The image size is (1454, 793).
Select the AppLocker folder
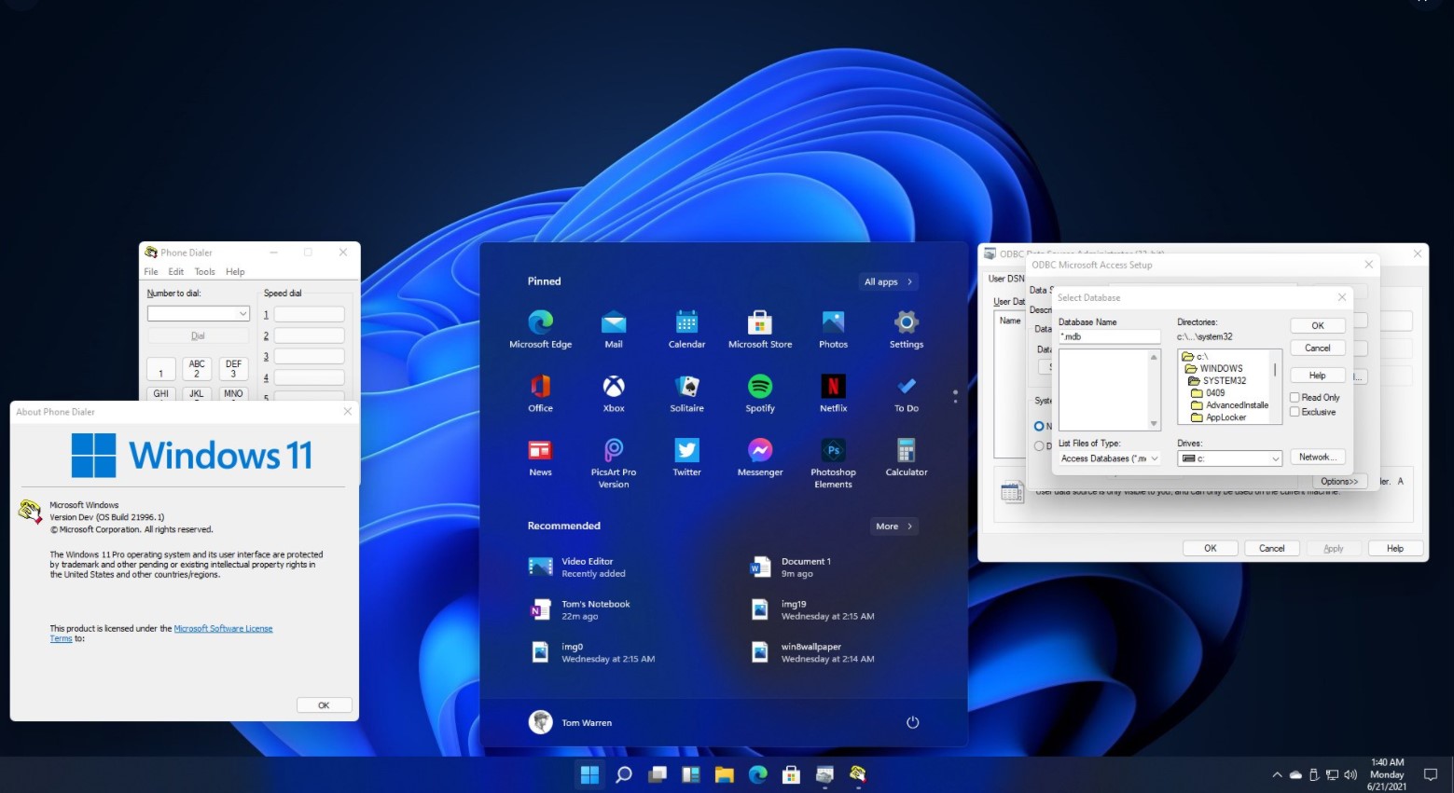tap(1218, 417)
